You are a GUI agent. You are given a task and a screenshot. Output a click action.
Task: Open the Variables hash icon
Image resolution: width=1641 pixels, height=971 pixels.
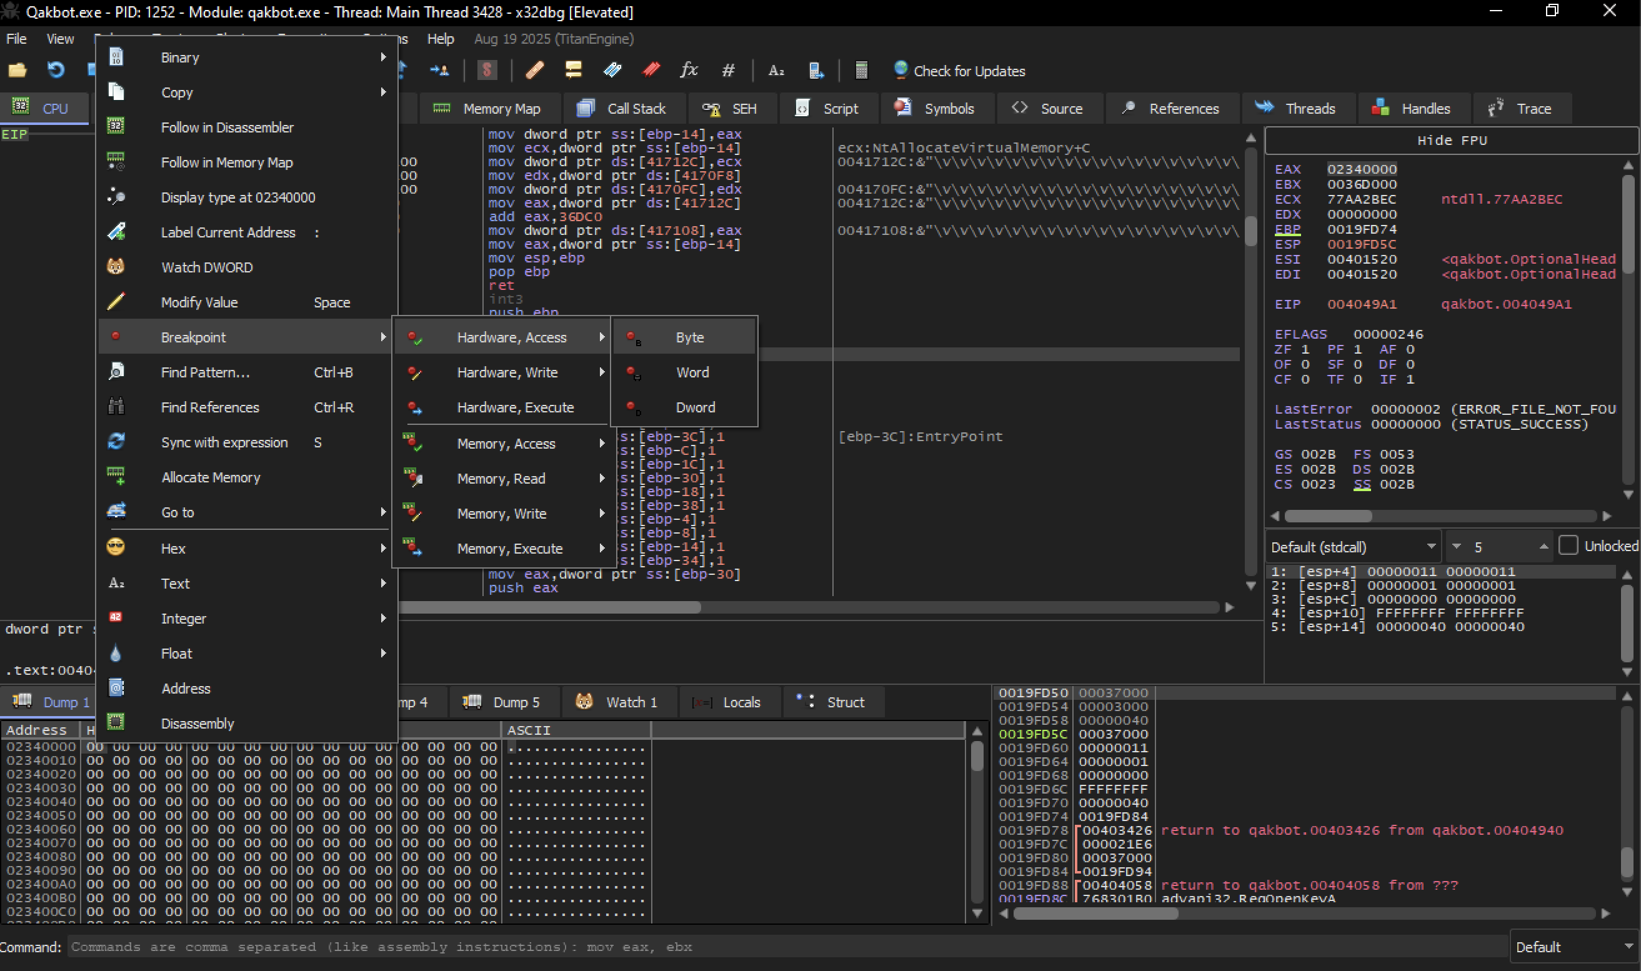tap(728, 70)
